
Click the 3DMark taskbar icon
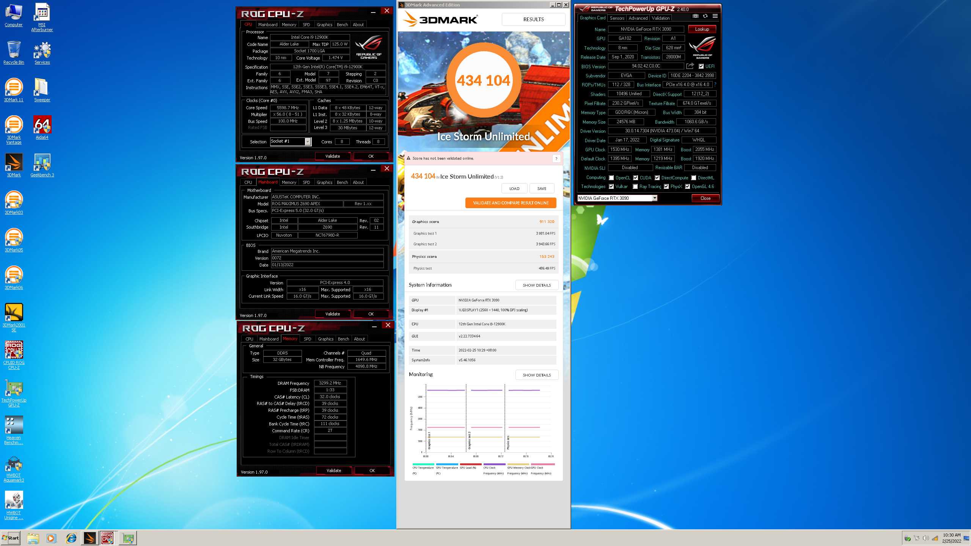(90, 538)
